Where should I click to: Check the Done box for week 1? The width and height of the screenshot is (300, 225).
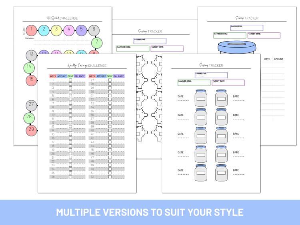[x=70, y=80]
